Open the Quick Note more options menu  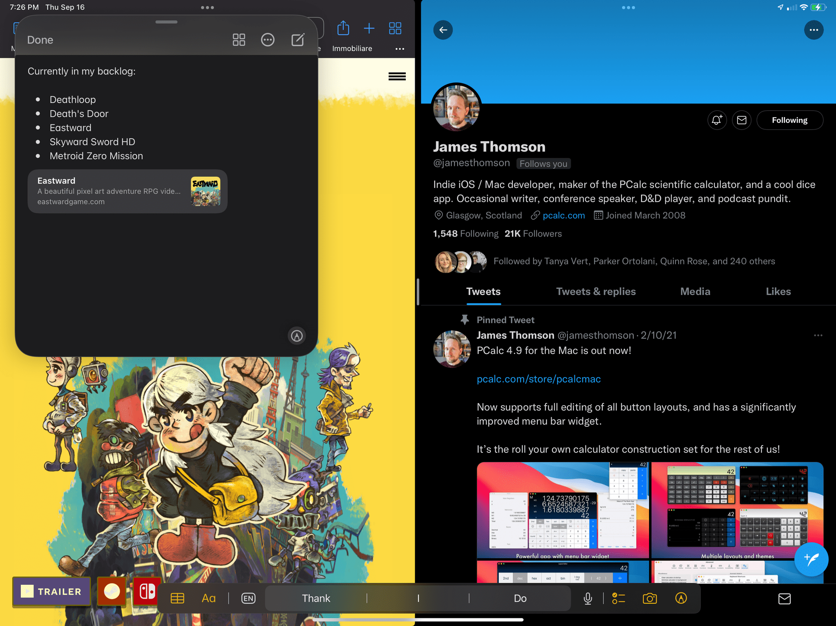pyautogui.click(x=268, y=40)
